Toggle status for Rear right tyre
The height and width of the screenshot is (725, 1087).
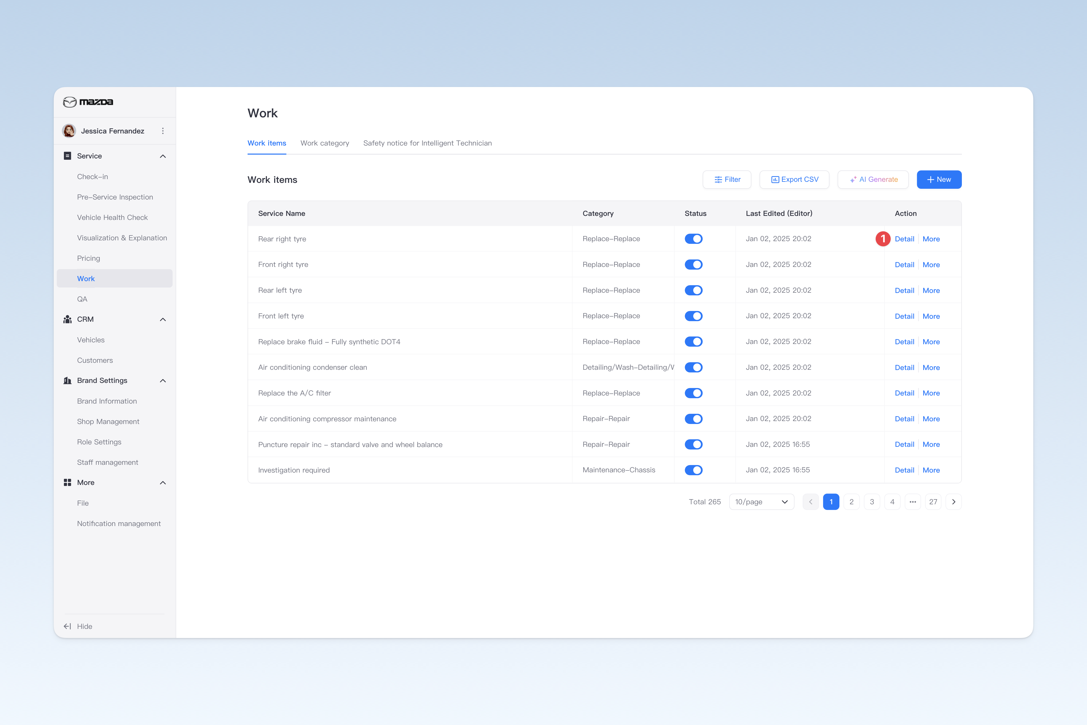[x=694, y=239]
